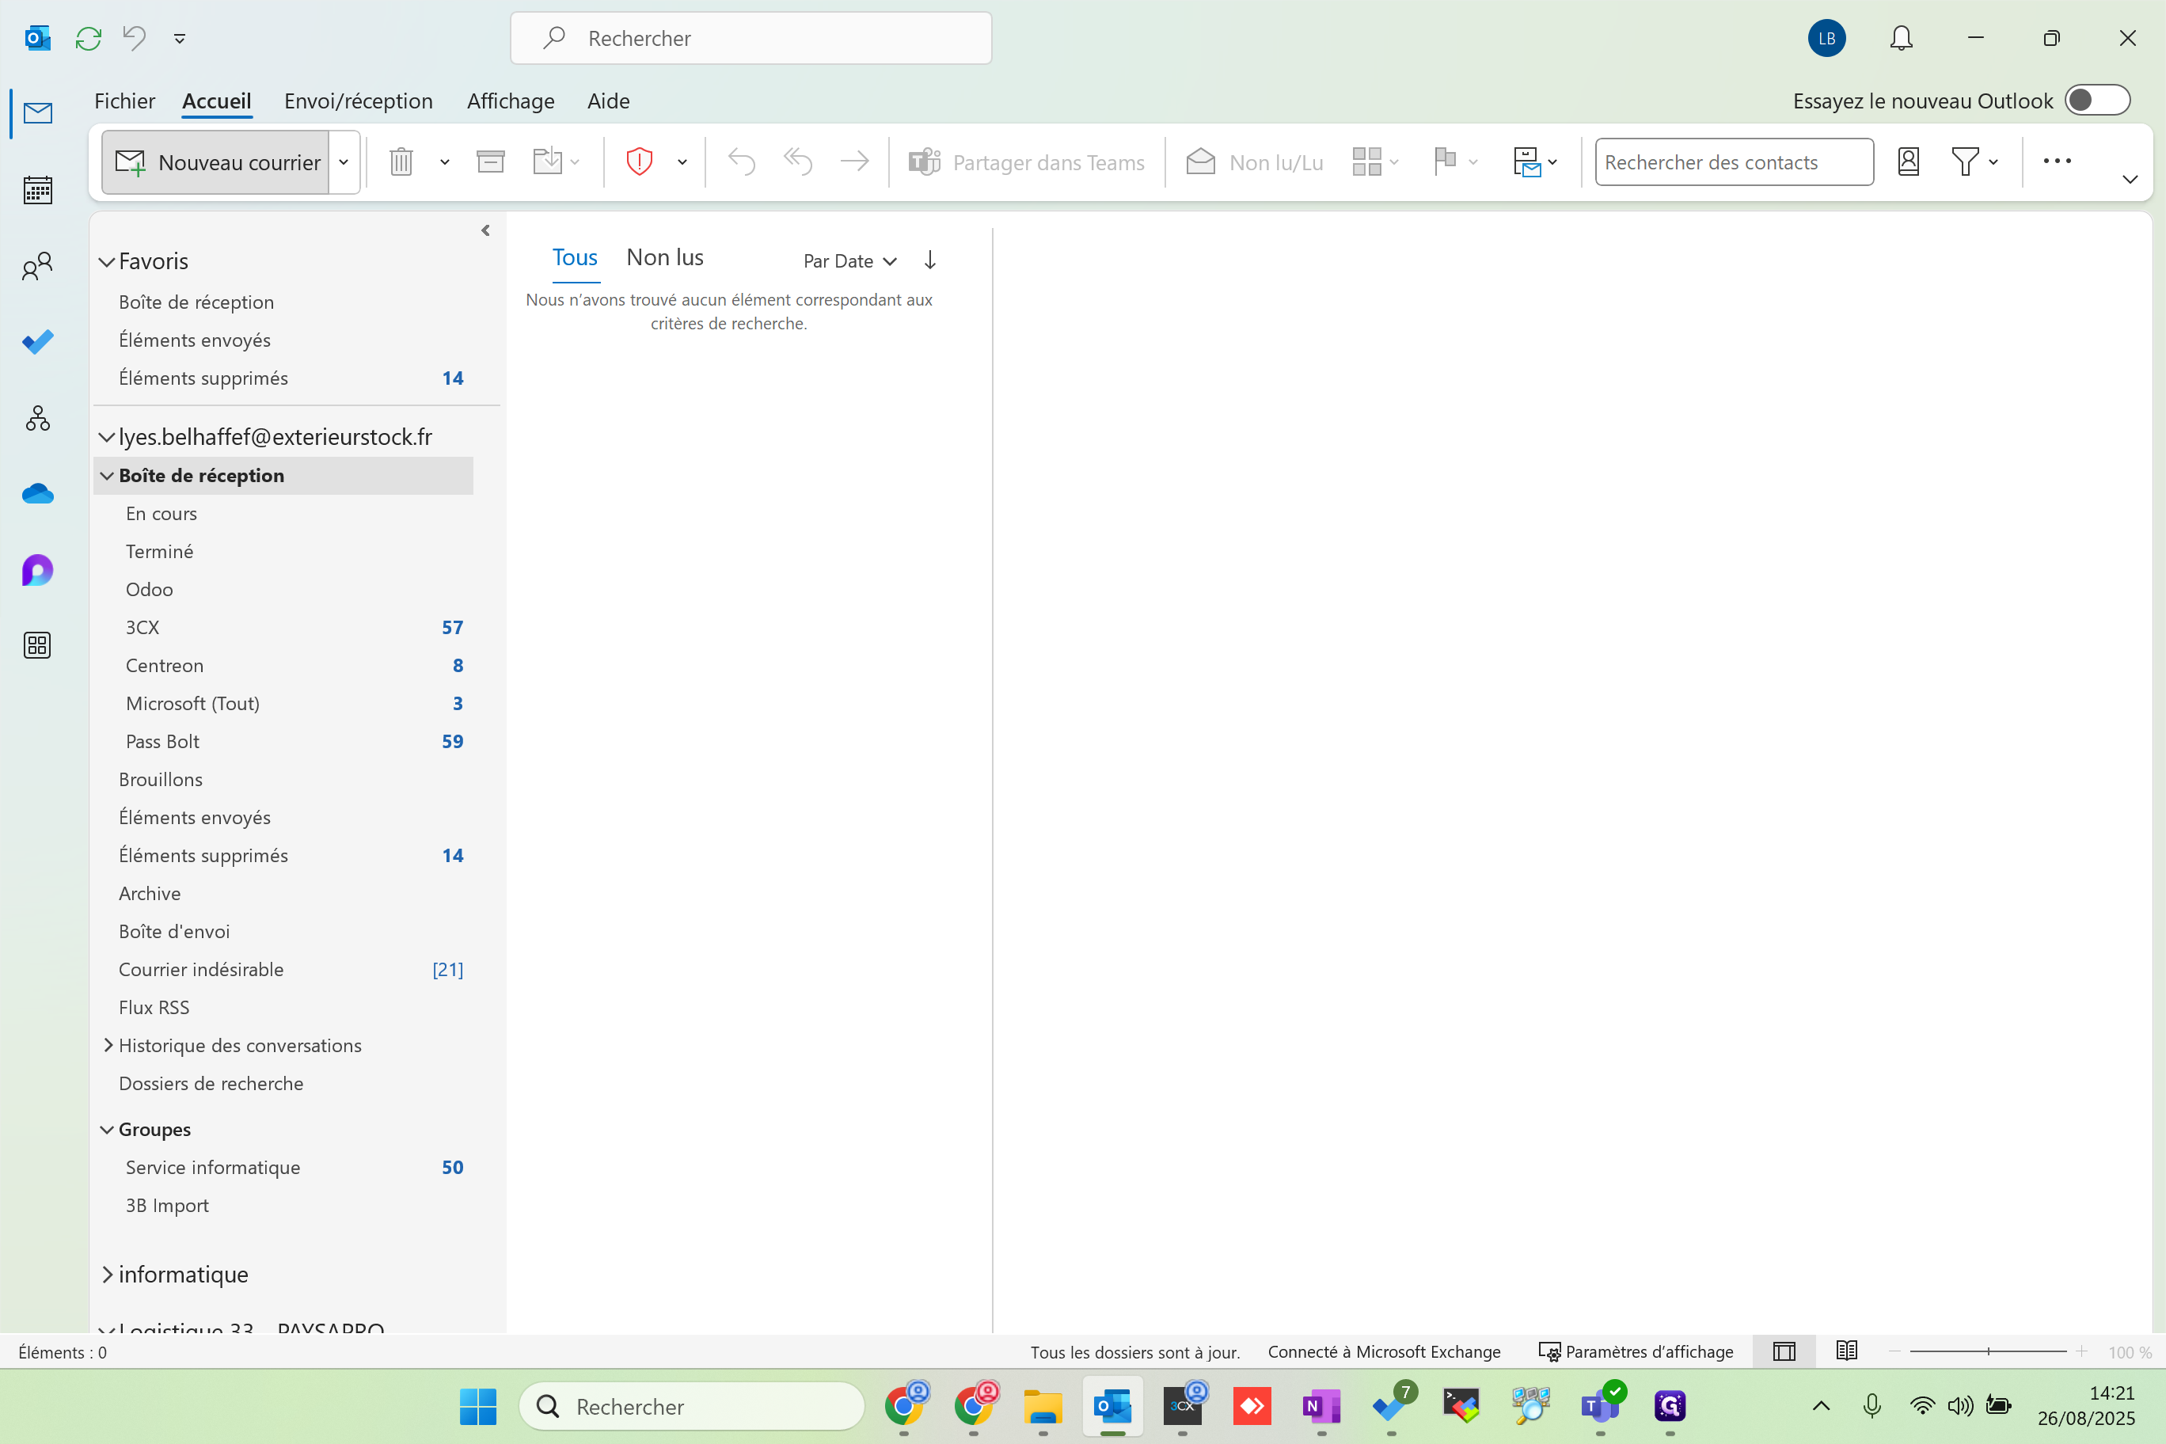Click the Send/Receive sync icon
Image resolution: width=2166 pixels, height=1444 pixels.
point(89,38)
